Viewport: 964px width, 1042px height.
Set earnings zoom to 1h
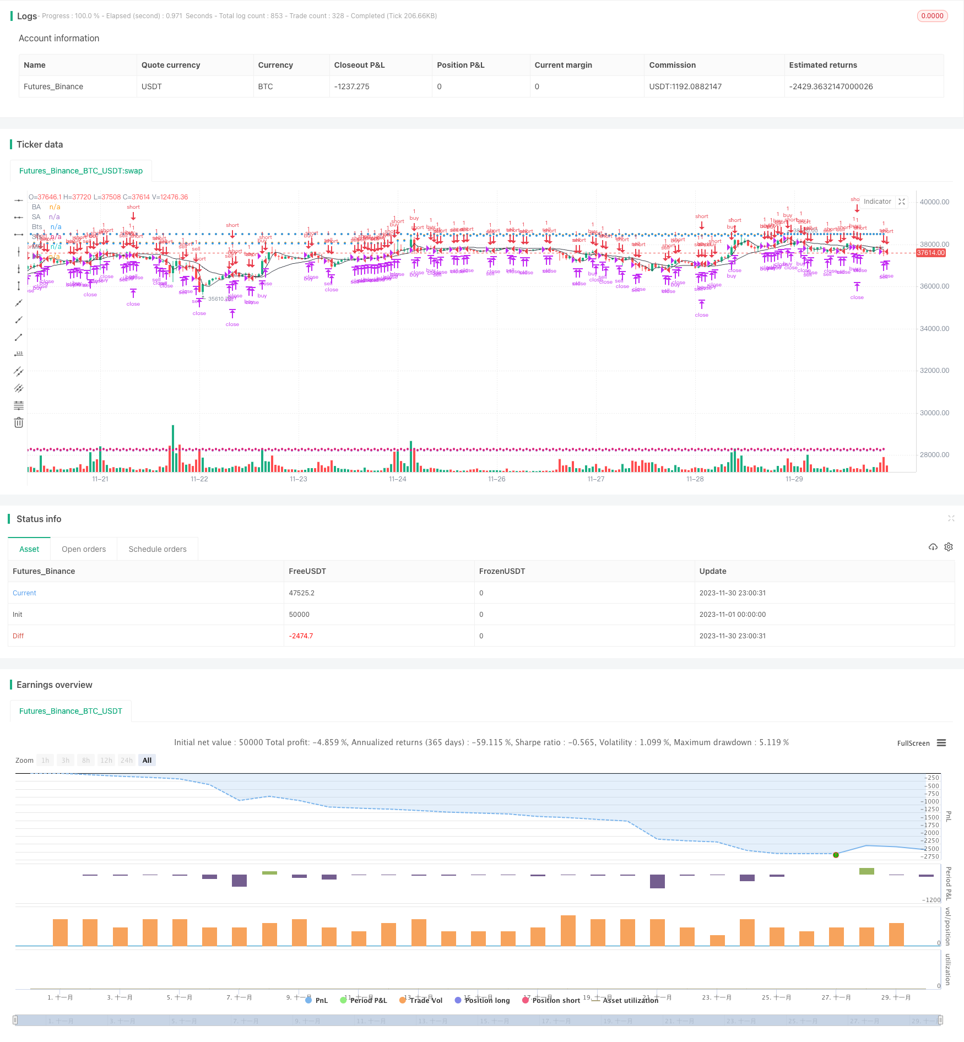tap(45, 761)
